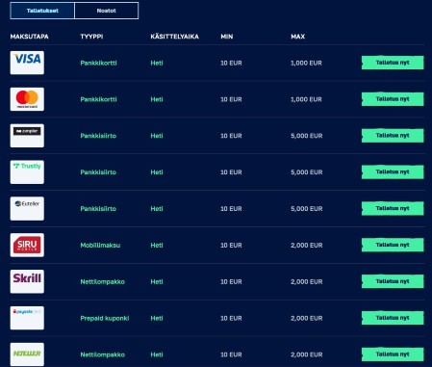Click the Prepaid kuponki type text

click(x=105, y=318)
